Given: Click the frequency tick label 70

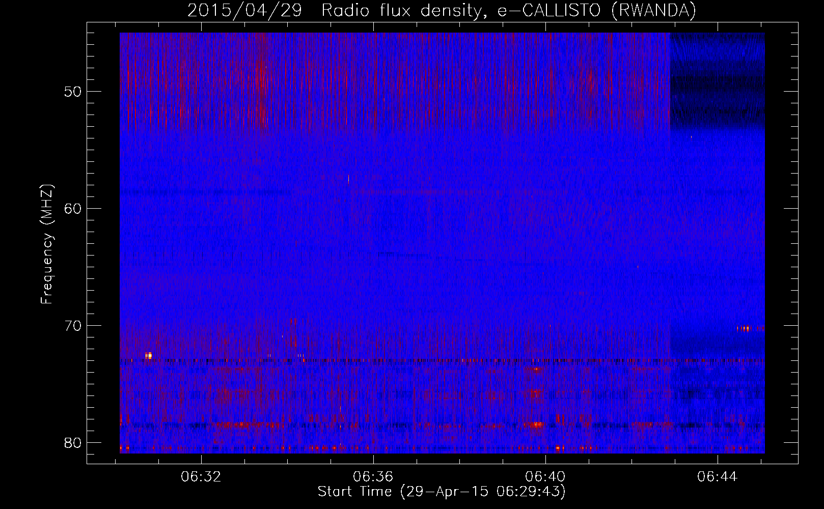Looking at the screenshot, I should pos(73,325).
